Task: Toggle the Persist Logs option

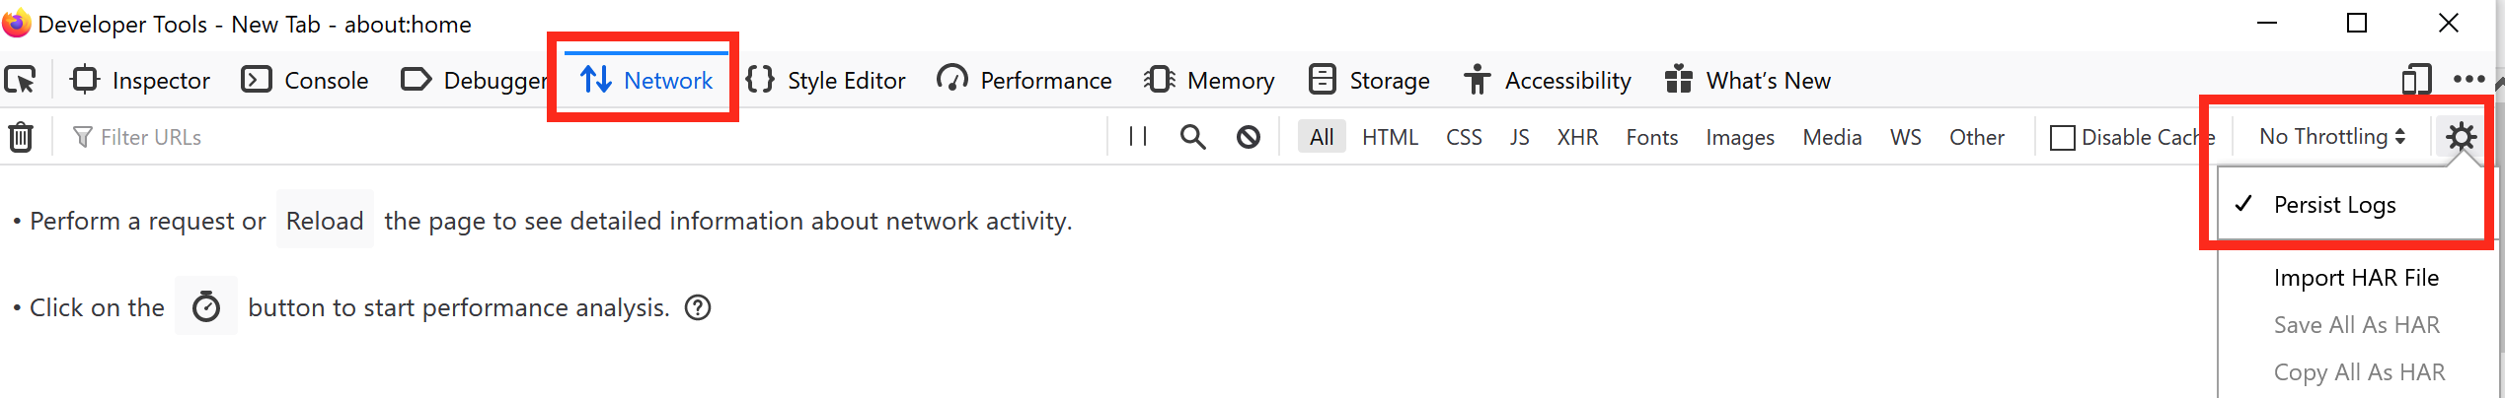Action: point(2334,205)
